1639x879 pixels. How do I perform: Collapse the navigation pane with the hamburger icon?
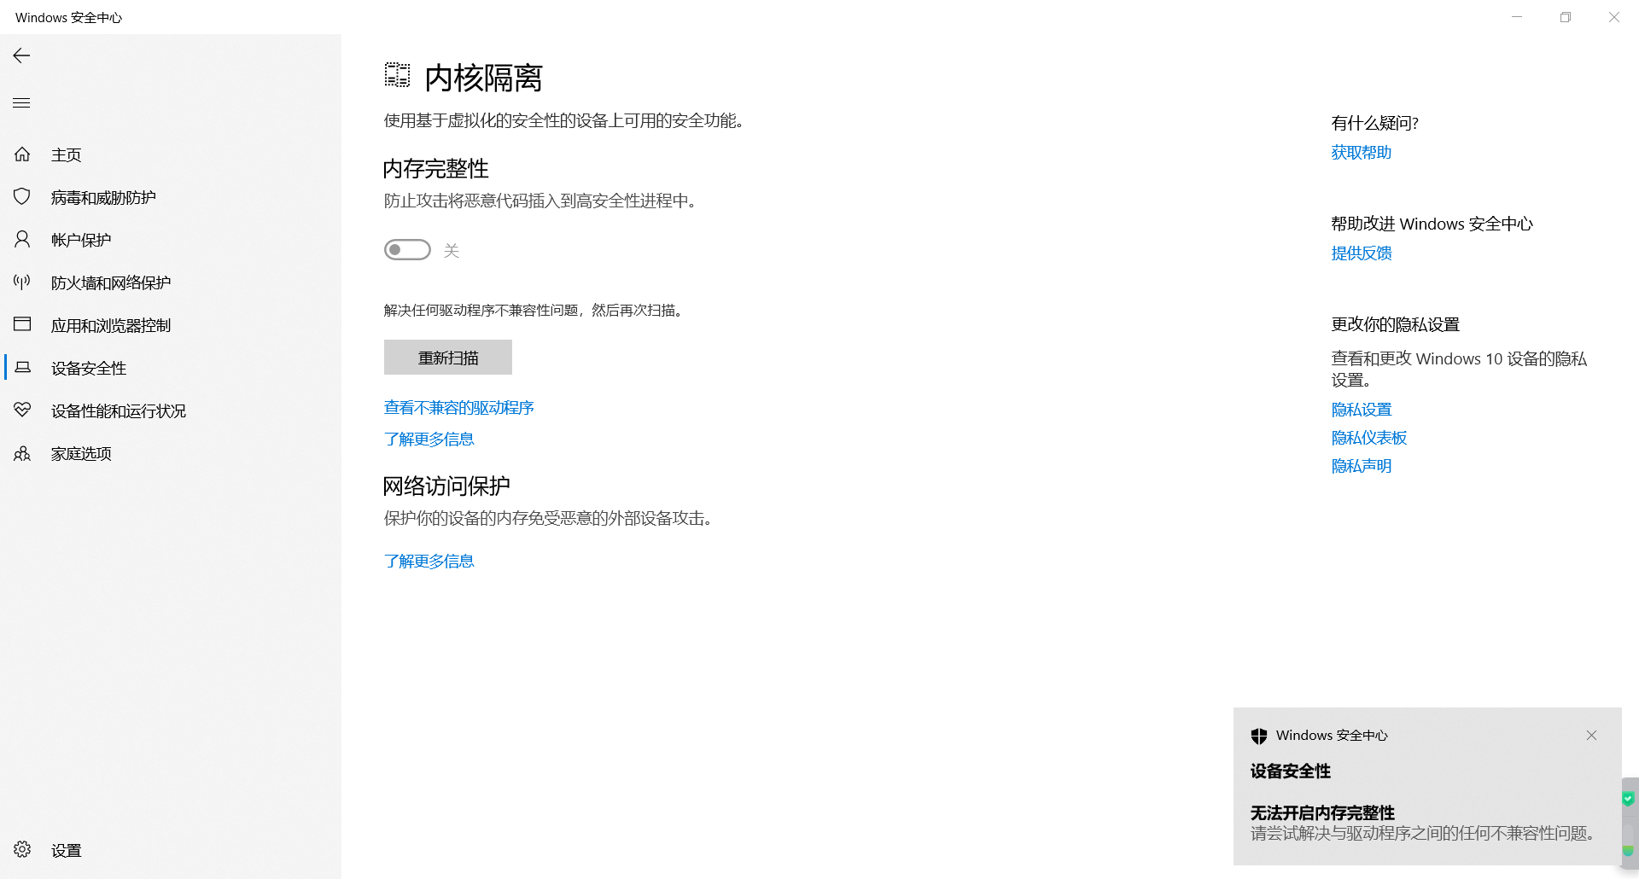21,102
